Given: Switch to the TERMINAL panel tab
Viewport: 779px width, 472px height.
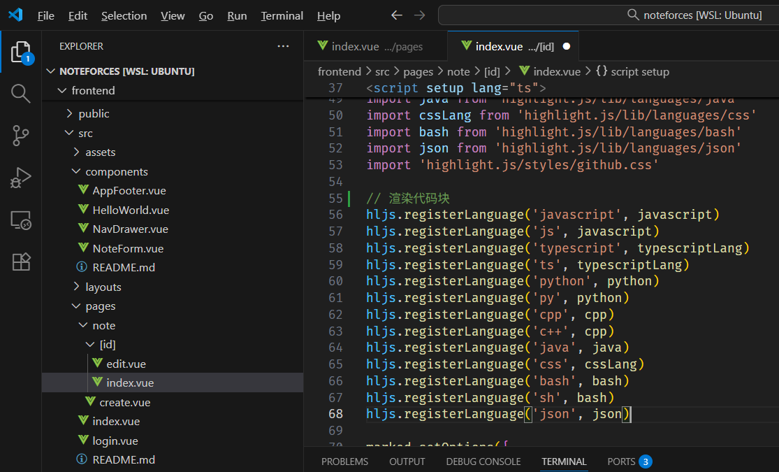Looking at the screenshot, I should 564,462.
